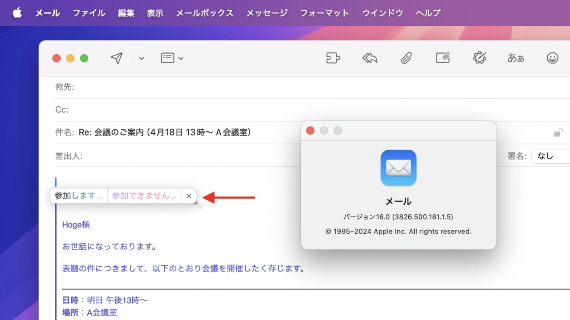Image resolution: width=570 pixels, height=320 pixels.
Task: Open the メールボックス menu
Action: click(x=204, y=13)
